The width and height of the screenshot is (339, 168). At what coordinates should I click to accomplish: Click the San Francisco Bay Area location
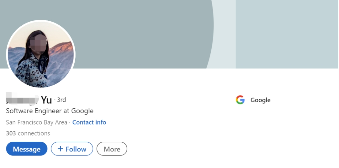37,122
